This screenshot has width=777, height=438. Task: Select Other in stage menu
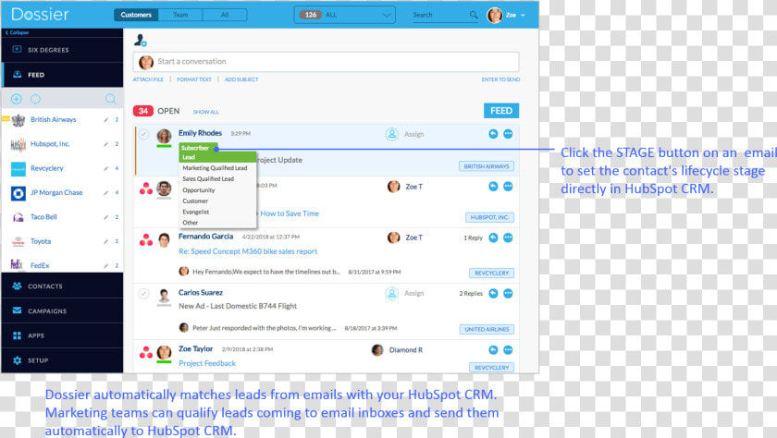pyautogui.click(x=191, y=223)
